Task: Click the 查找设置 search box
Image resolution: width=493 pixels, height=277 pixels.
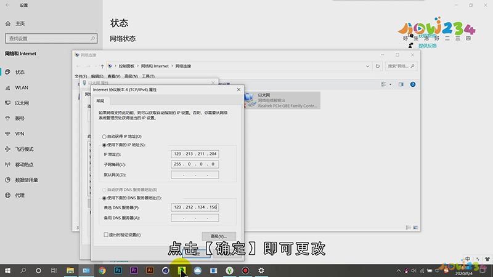Action: [x=51, y=38]
